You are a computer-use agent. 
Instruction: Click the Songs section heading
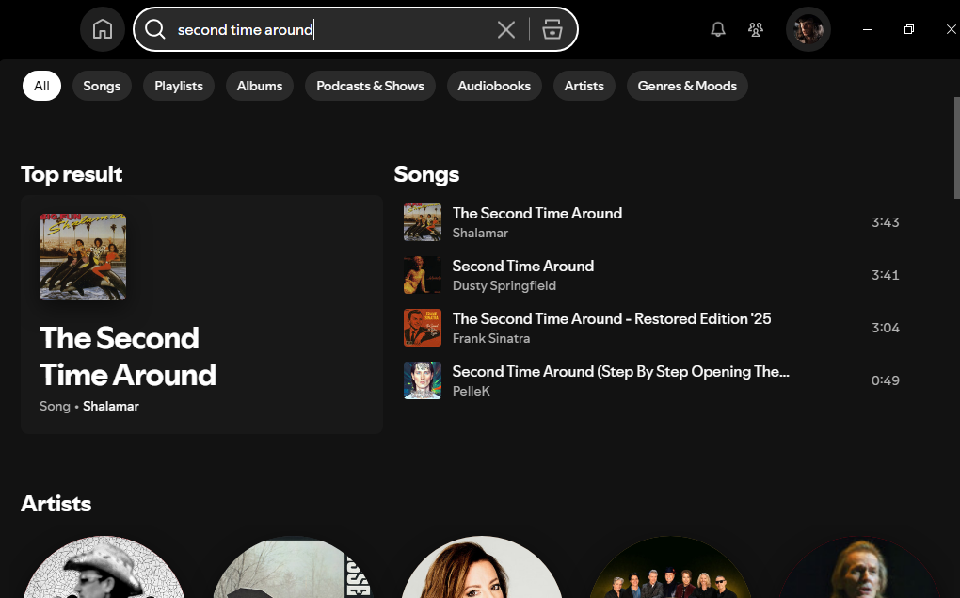coord(426,174)
